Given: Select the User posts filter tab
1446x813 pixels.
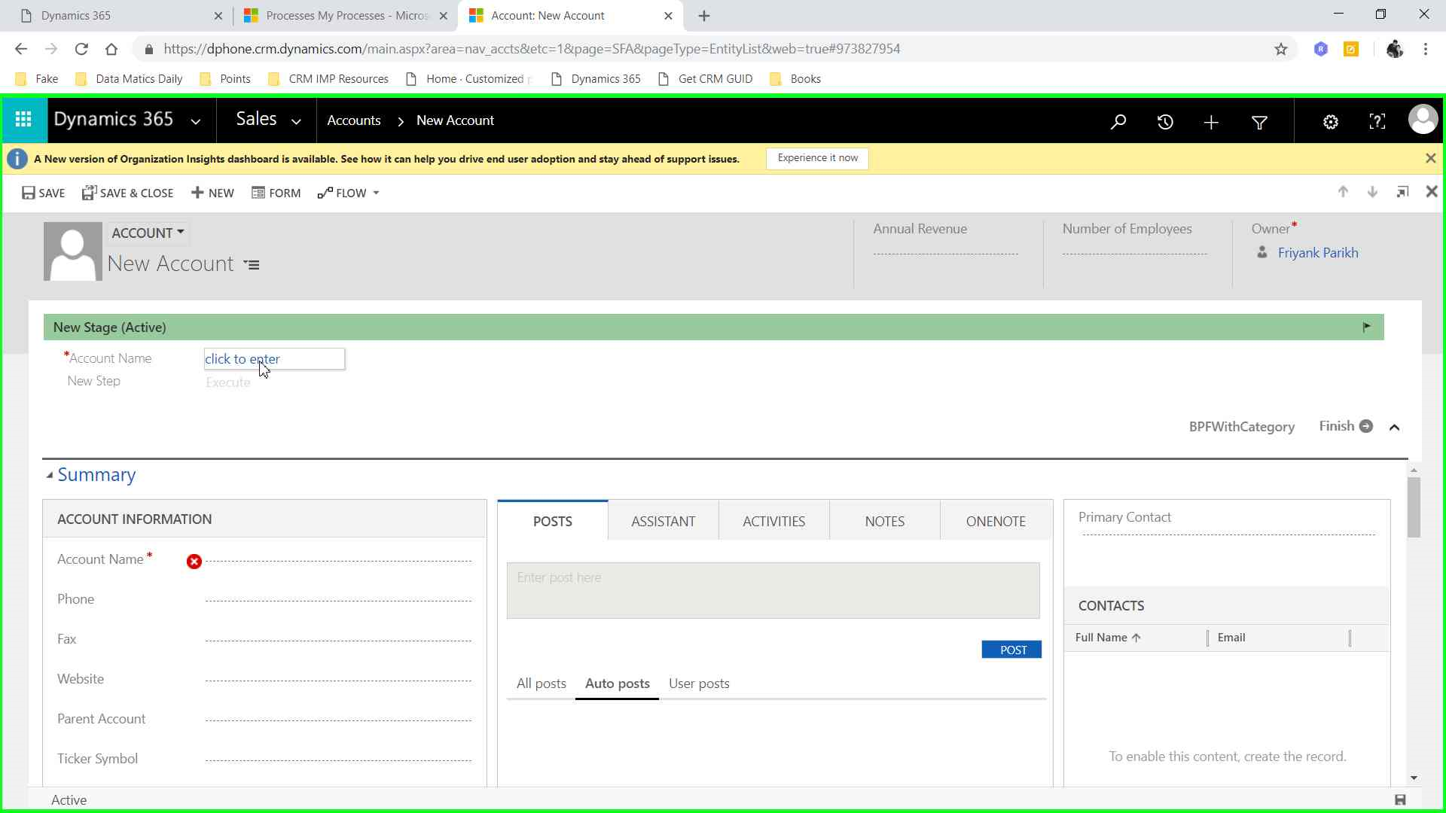Looking at the screenshot, I should [x=699, y=684].
